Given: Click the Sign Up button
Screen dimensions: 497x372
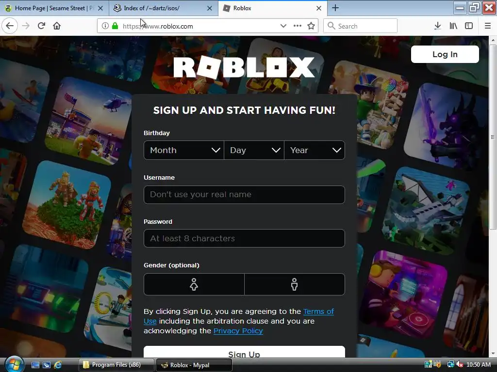Looking at the screenshot, I should [244, 352].
